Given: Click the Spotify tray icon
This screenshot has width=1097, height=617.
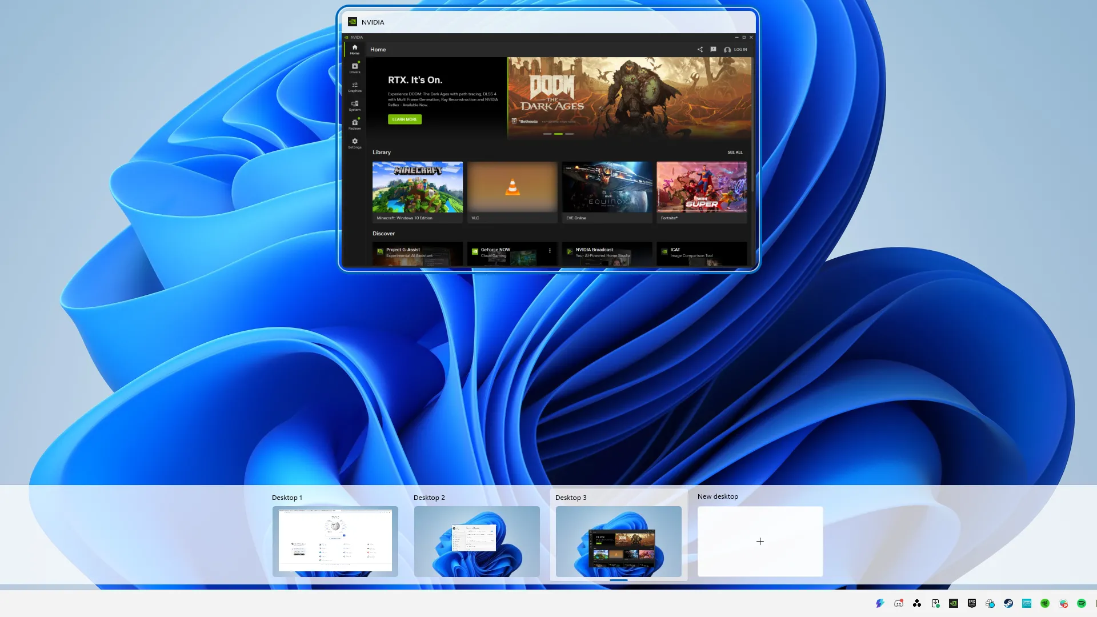Looking at the screenshot, I should pyautogui.click(x=1082, y=603).
